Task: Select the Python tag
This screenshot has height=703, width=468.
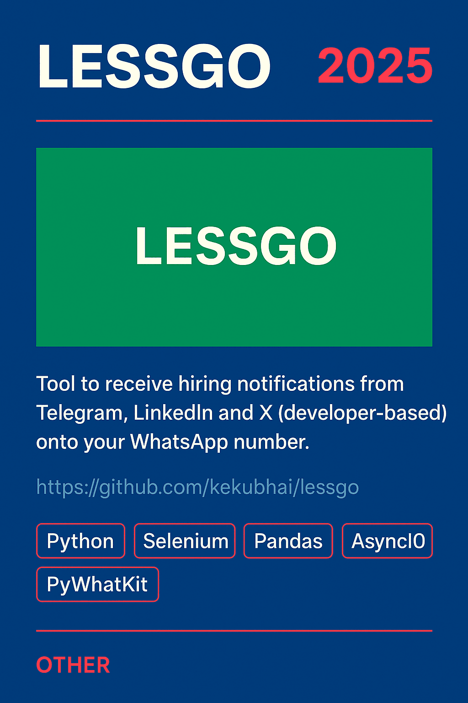Action: pos(80,541)
